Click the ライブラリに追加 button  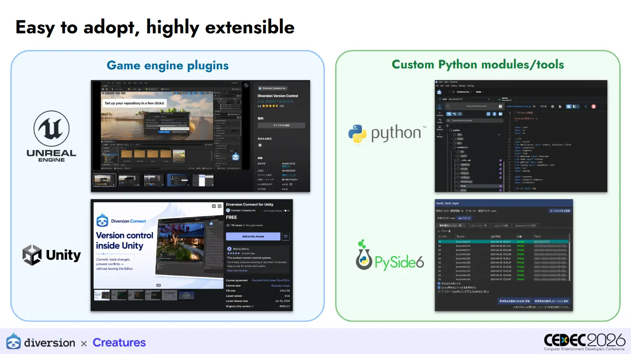click(x=281, y=125)
